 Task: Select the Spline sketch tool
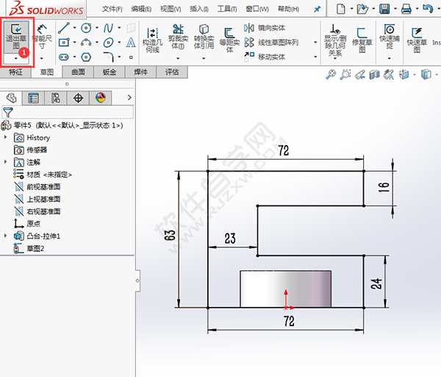[x=108, y=28]
